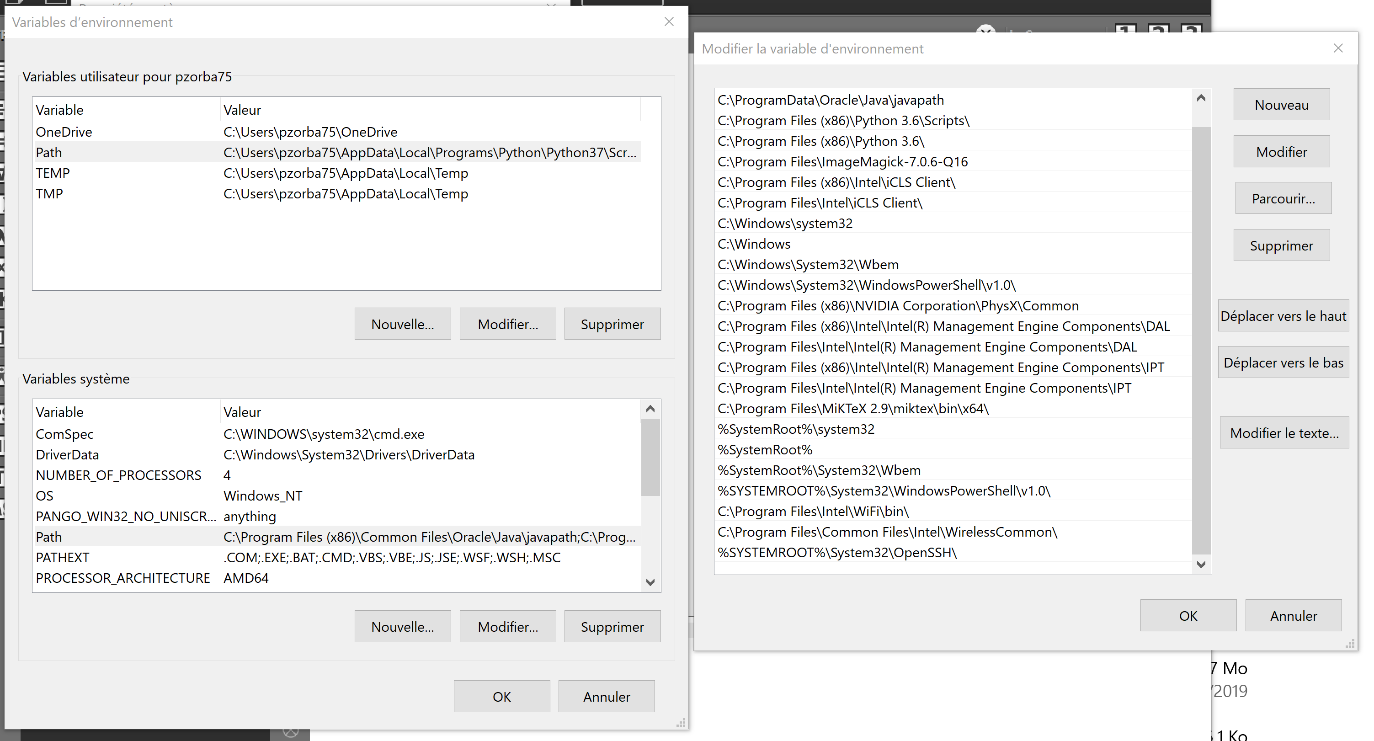Screen dimensions: 1374x741
Task: Click Déplacer vers le bas
Action: (1283, 362)
